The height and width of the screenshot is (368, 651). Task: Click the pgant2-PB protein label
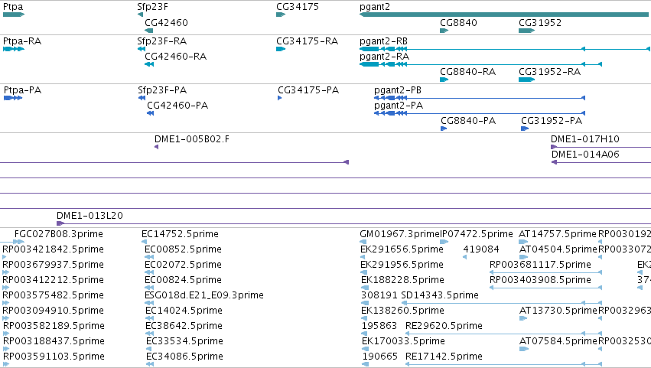point(397,90)
